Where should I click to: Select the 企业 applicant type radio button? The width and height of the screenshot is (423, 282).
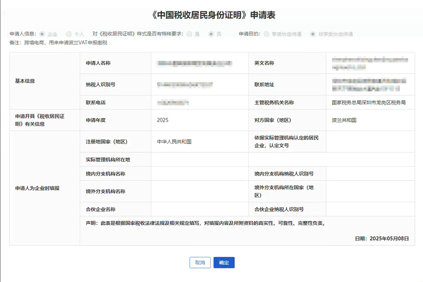[42, 34]
